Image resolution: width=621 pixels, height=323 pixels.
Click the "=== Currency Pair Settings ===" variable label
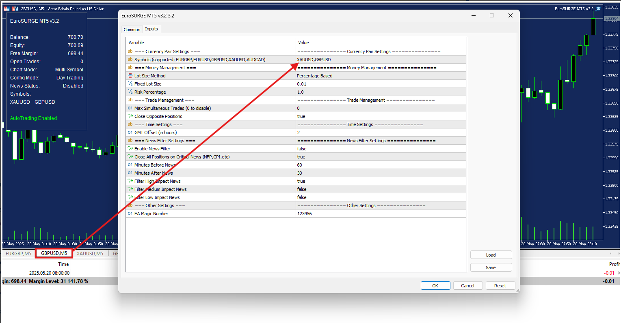[167, 51]
